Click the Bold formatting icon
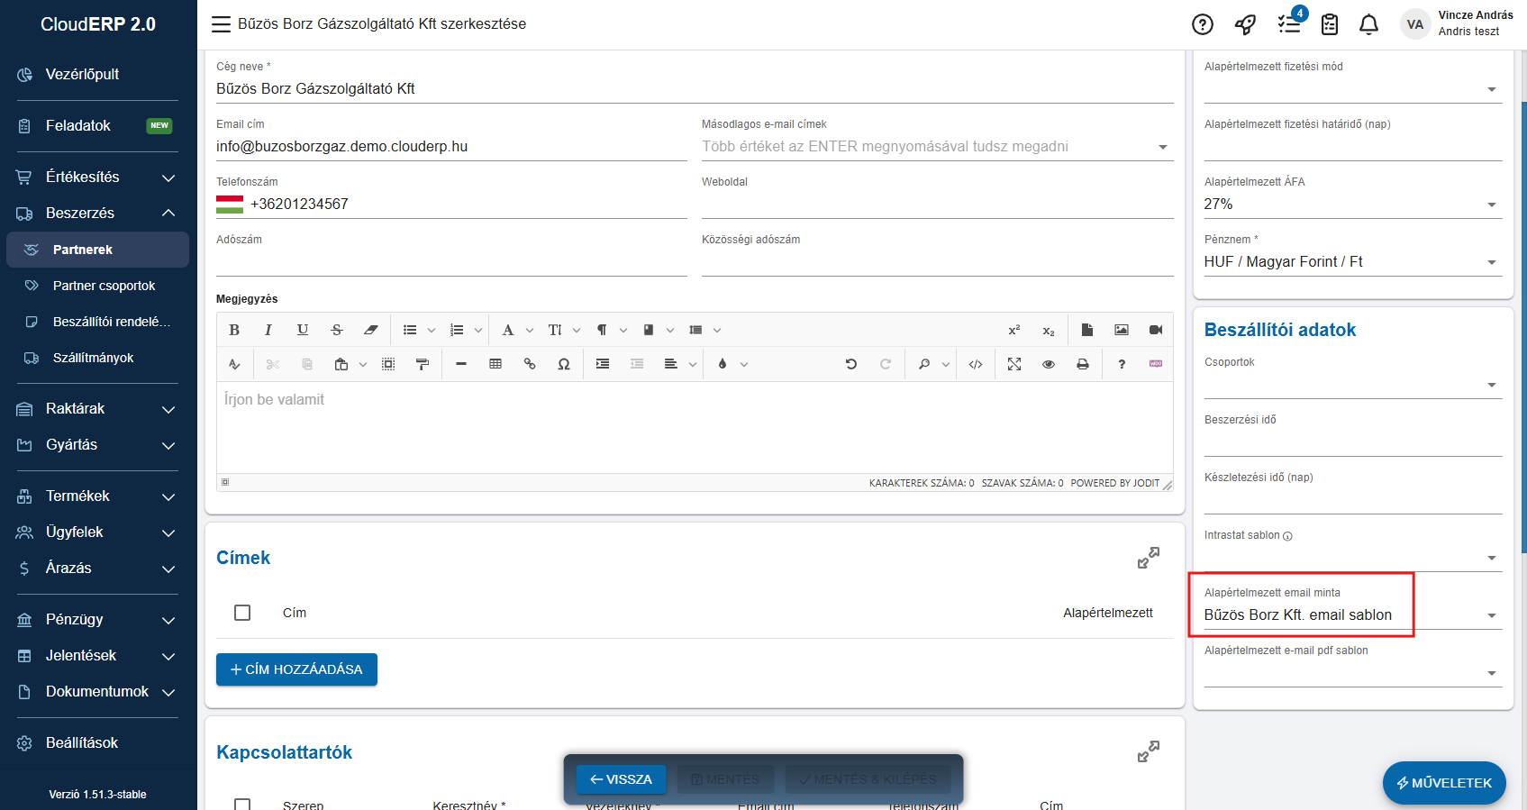Screen dimensions: 1527x810 pos(234,330)
